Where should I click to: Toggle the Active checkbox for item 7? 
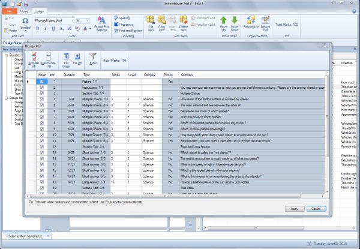[42, 117]
